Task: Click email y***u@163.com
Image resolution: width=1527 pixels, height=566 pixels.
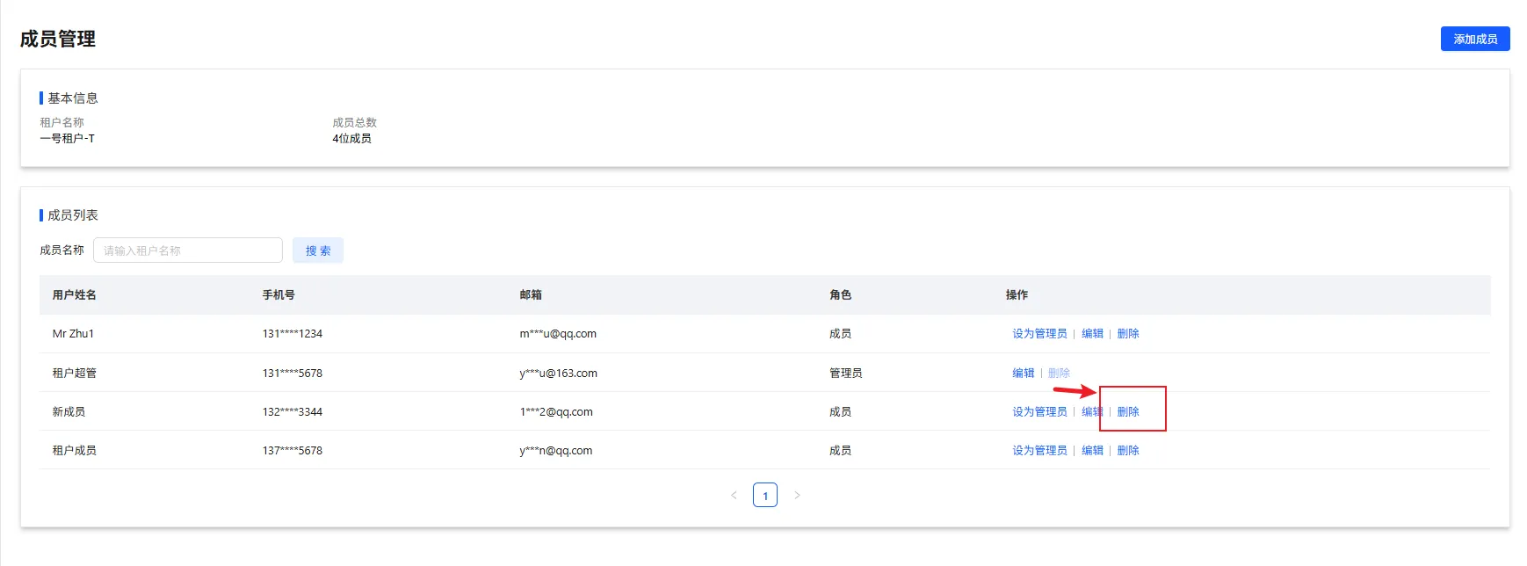Action: click(x=559, y=374)
